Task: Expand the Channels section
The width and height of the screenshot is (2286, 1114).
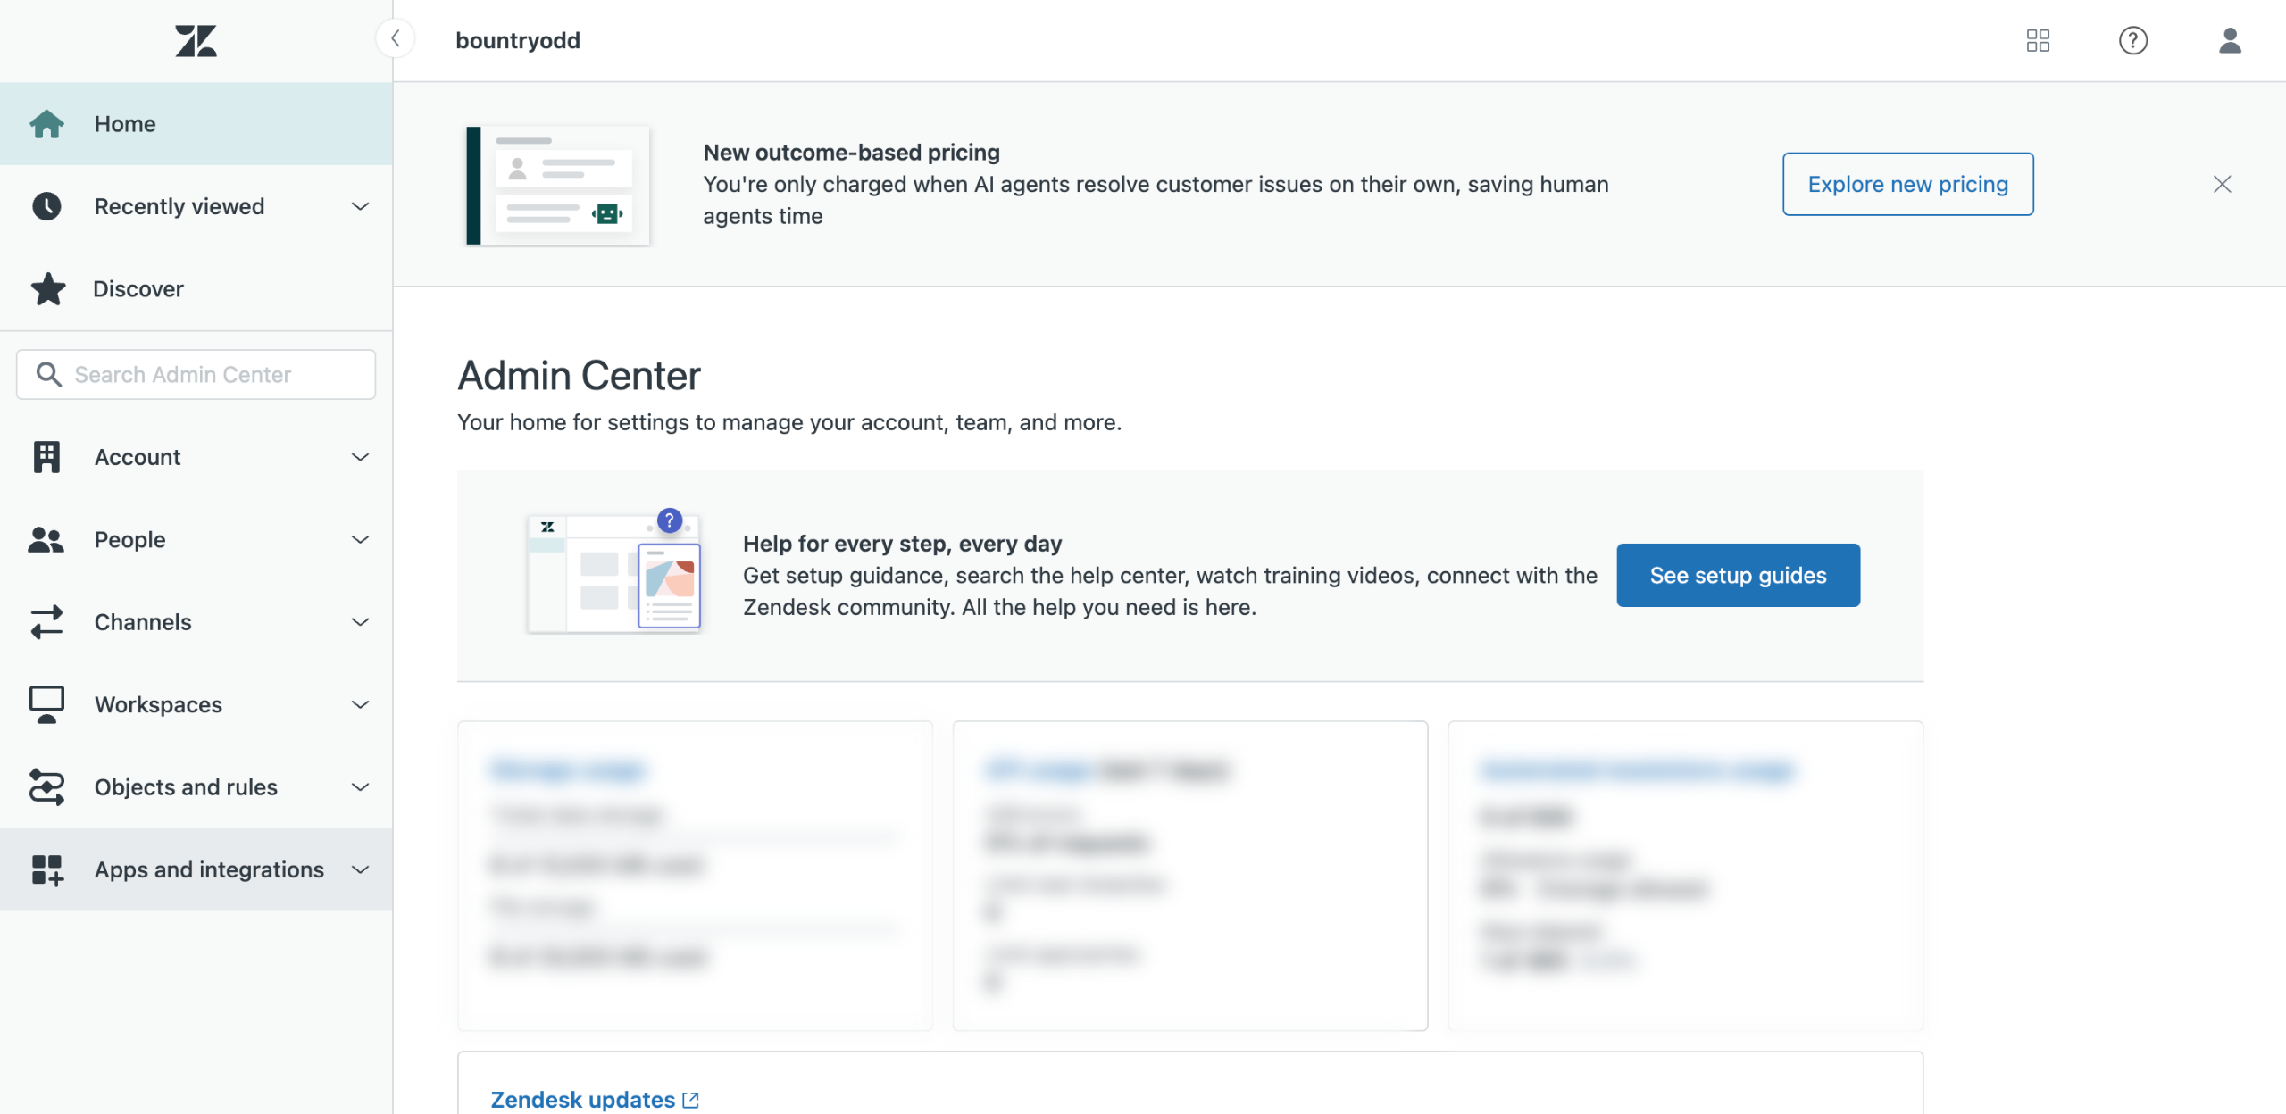Action: (x=360, y=622)
